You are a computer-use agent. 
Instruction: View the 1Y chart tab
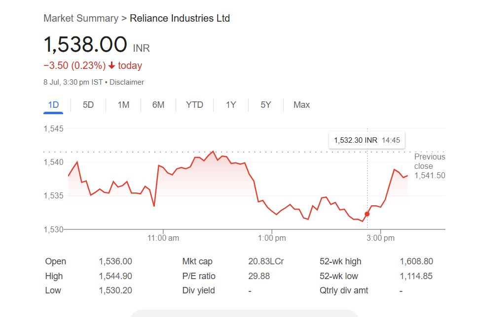point(231,105)
